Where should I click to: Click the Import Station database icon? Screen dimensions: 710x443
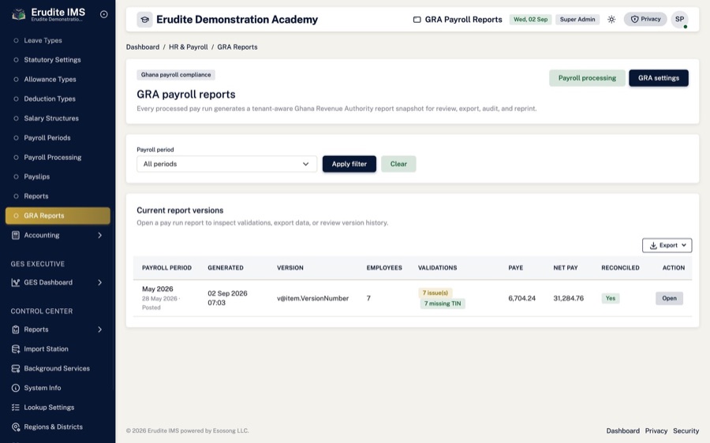[x=16, y=349]
